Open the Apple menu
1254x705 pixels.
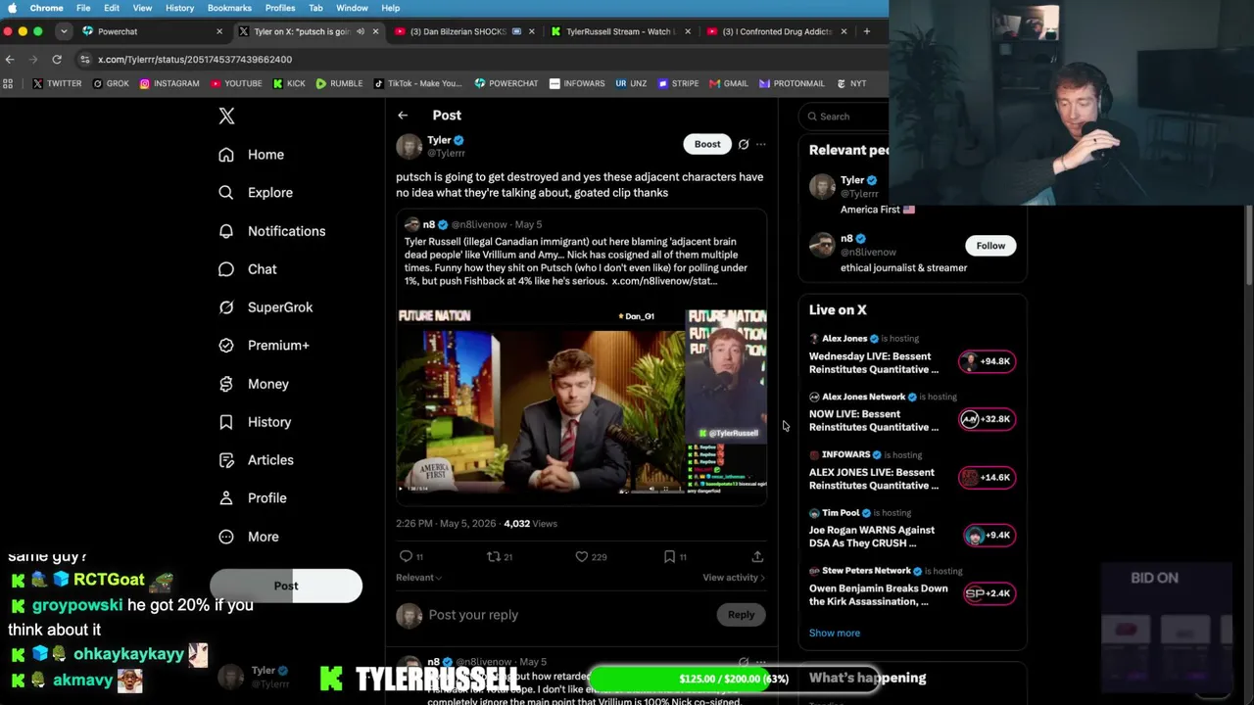(x=12, y=8)
